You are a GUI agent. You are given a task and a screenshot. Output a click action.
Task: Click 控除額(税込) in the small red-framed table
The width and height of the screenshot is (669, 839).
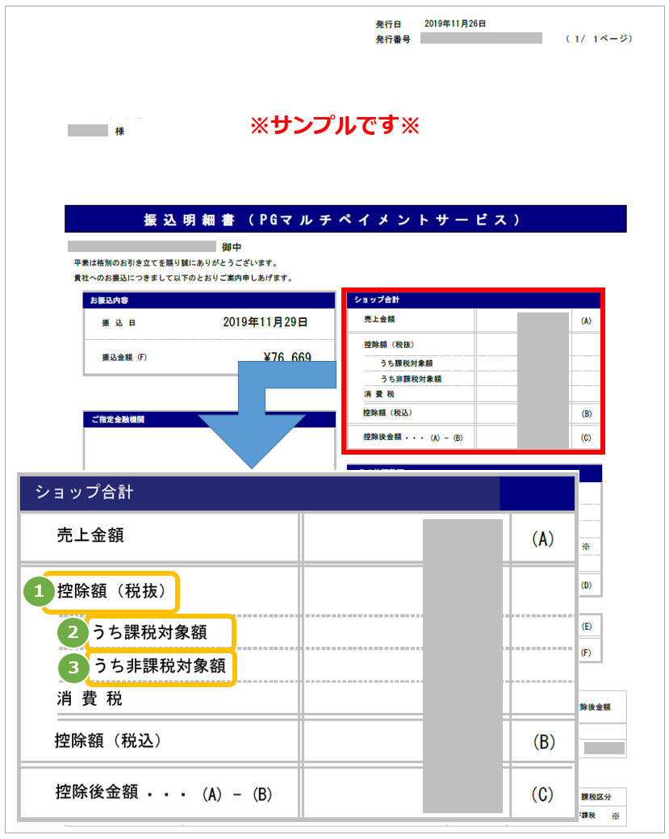click(x=387, y=413)
